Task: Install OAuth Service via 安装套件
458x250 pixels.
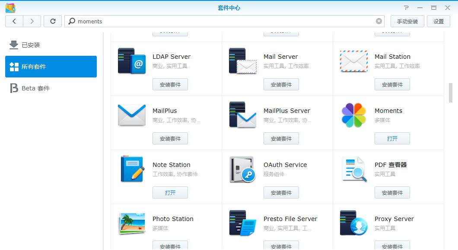Action: pos(281,192)
